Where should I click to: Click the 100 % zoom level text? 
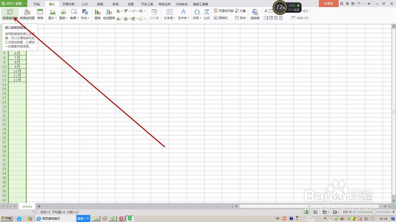pyautogui.click(x=347, y=212)
